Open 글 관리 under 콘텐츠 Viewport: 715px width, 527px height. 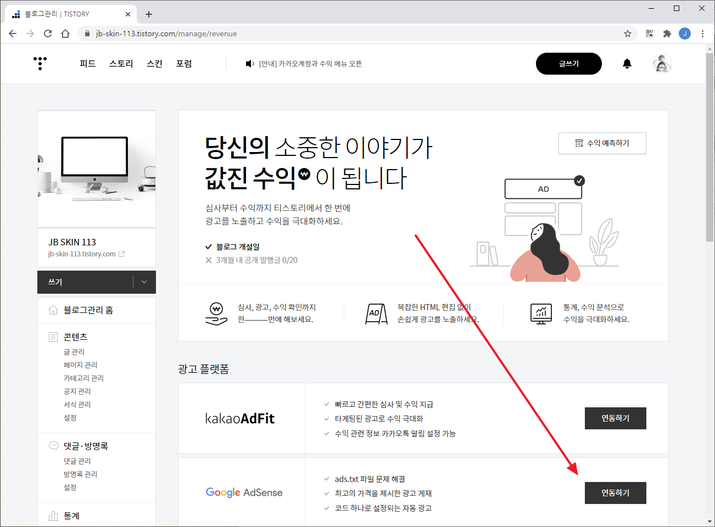74,352
